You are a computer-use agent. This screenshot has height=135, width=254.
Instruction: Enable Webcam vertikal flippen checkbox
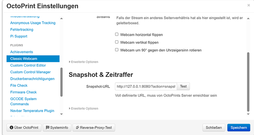pos(117,42)
